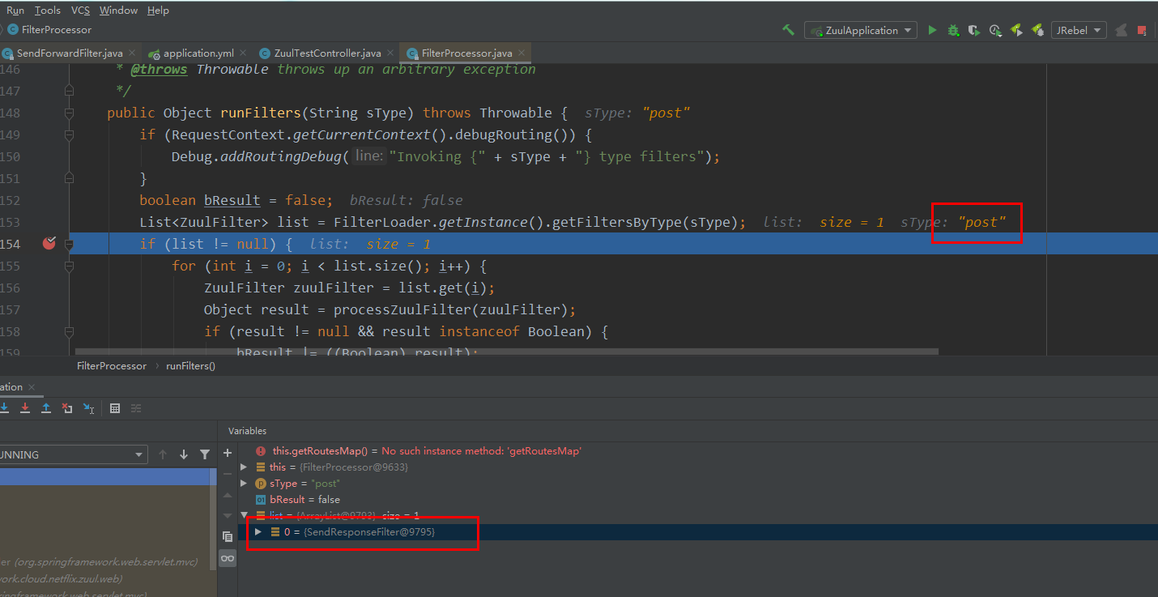
Task: Click the Debug with JRebel rocket icon
Action: pyautogui.click(x=1037, y=30)
